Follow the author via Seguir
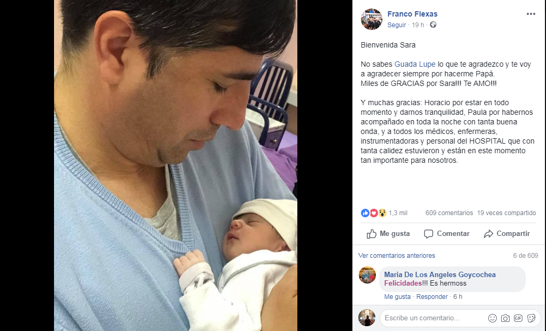The width and height of the screenshot is (546, 331). tap(397, 25)
